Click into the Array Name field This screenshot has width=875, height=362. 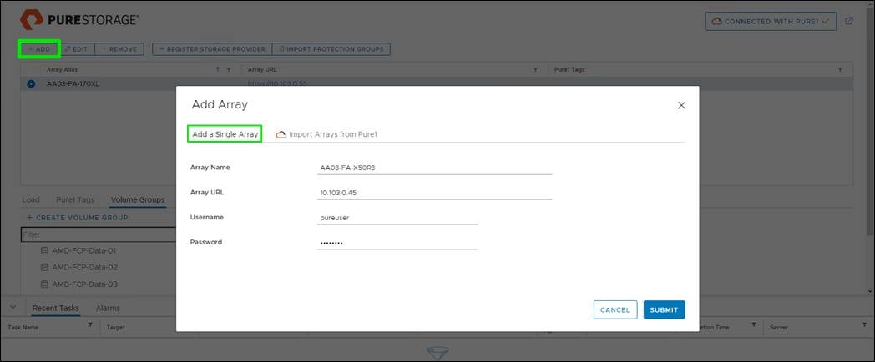(434, 168)
